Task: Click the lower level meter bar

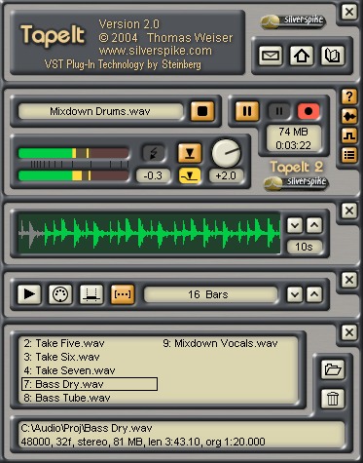Action: pos(74,175)
